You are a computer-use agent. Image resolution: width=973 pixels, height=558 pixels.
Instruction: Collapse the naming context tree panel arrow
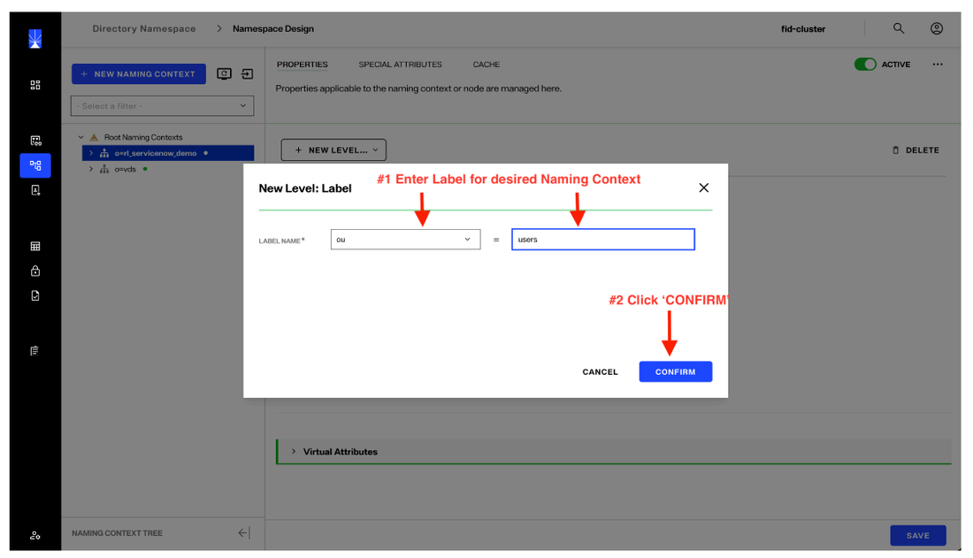(x=244, y=532)
